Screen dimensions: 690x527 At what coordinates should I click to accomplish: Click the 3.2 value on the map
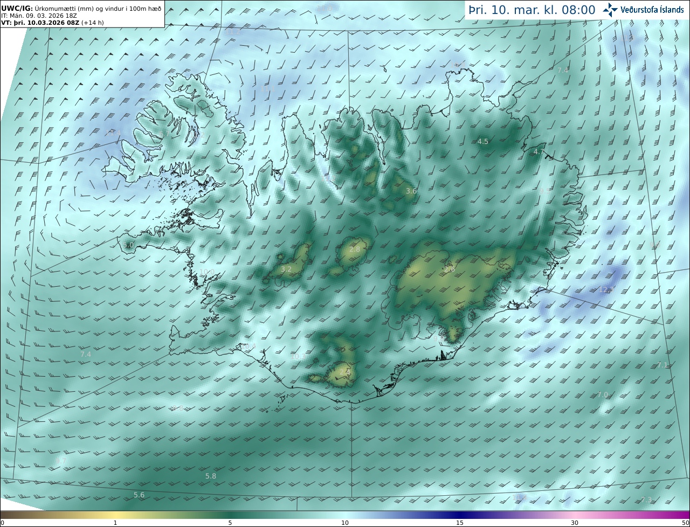click(286, 269)
